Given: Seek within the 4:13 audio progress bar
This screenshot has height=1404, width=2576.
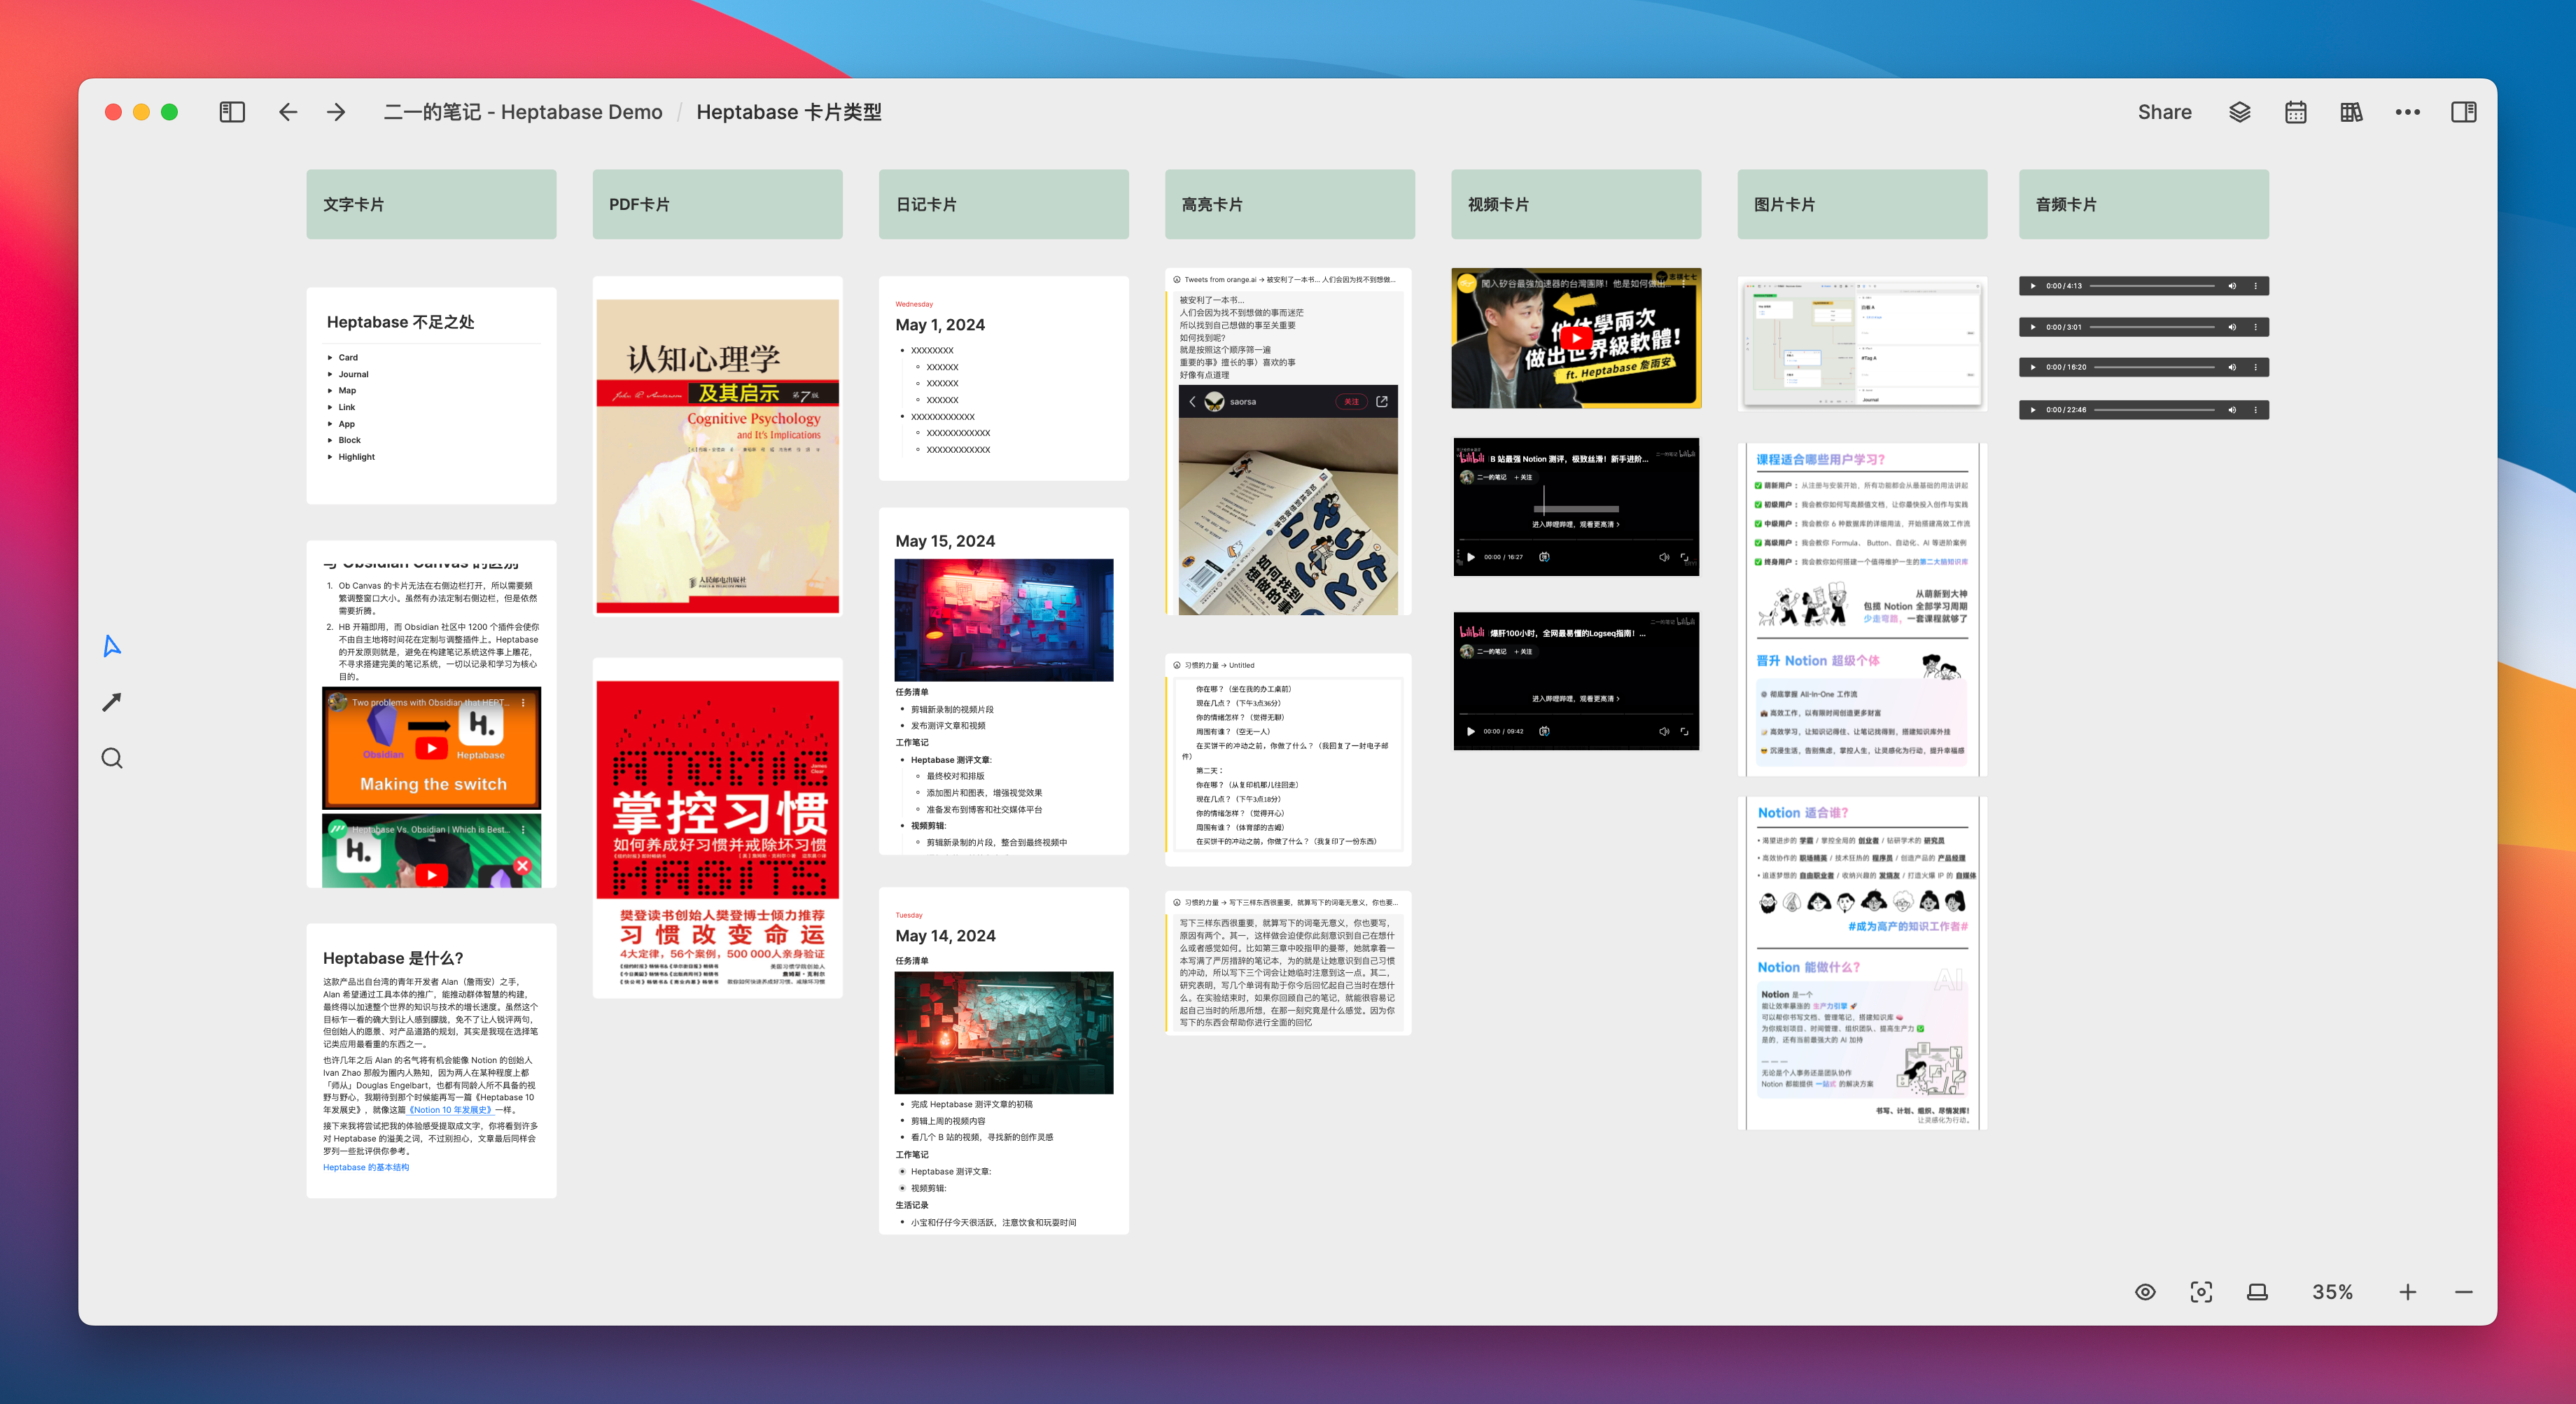Looking at the screenshot, I should [x=2152, y=286].
